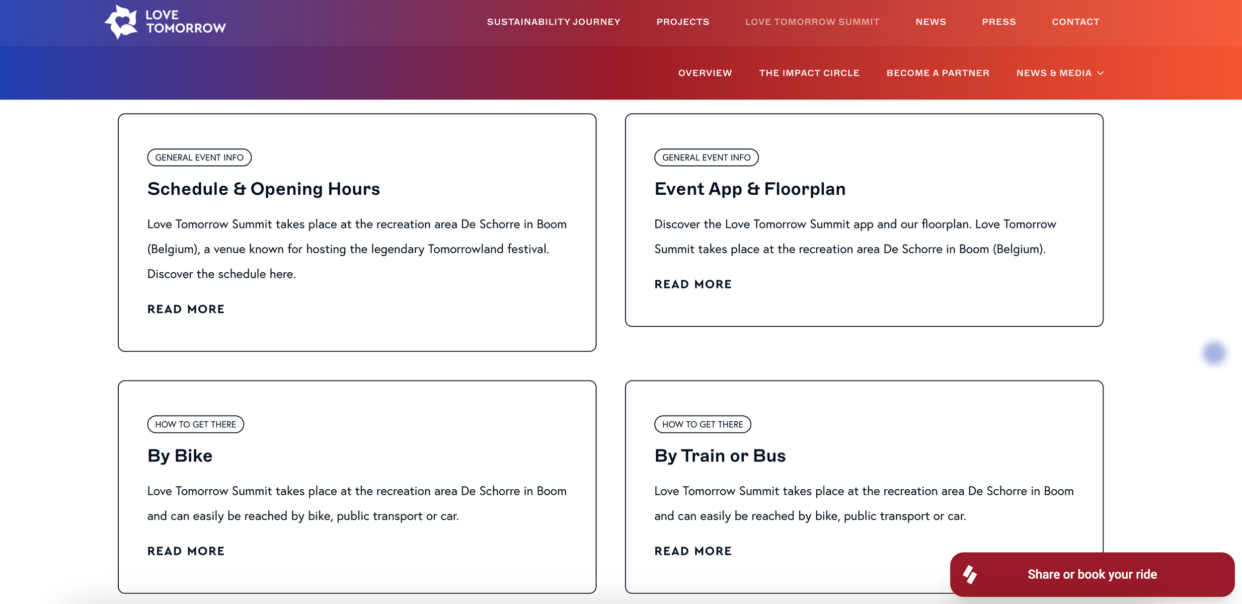1242x604 pixels.
Task: Switch to the Overview sub-tab
Action: (705, 73)
